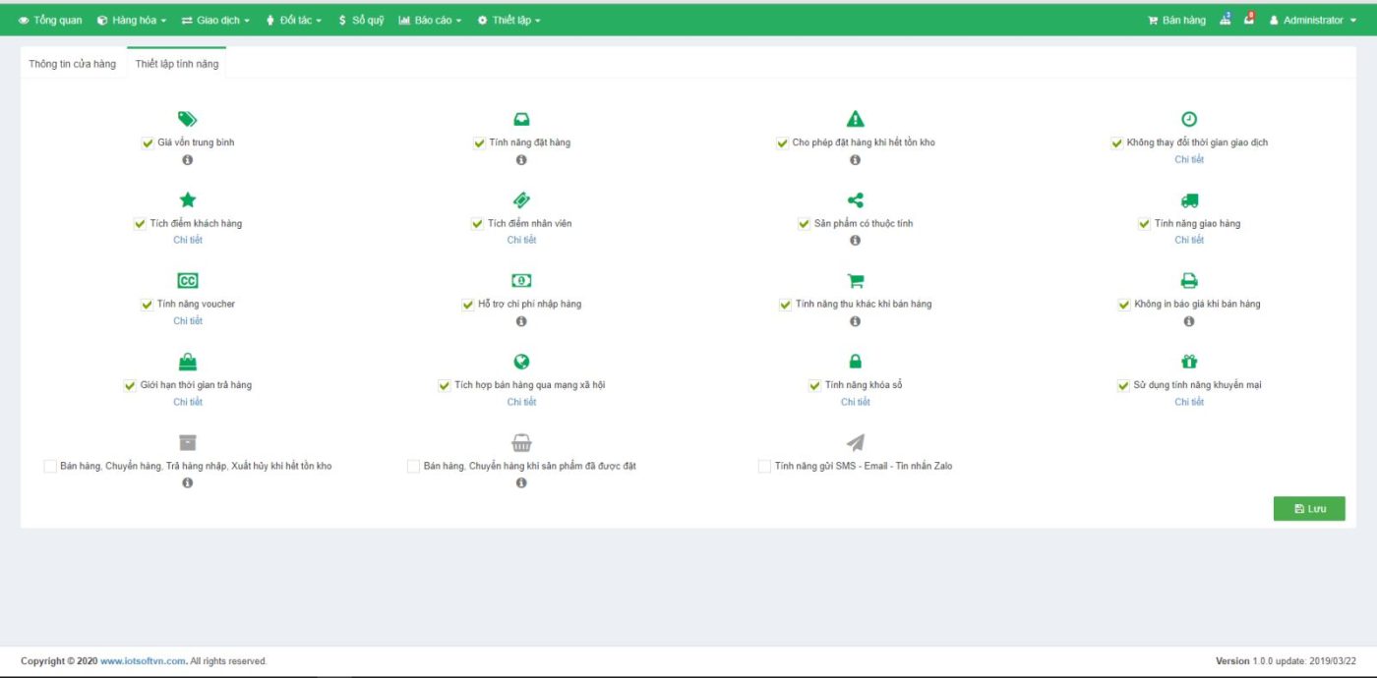Click the Tính năng đặt hàng inbox icon

click(521, 118)
